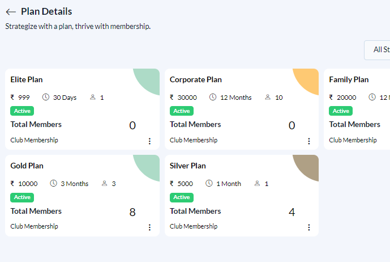Screen dimensions: 390x262
Task: Open the Elite Plan card title
Action: tap(27, 79)
